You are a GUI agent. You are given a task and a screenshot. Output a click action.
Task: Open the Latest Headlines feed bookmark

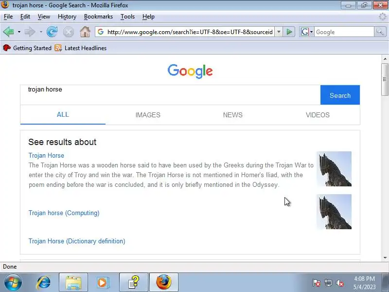[80, 48]
